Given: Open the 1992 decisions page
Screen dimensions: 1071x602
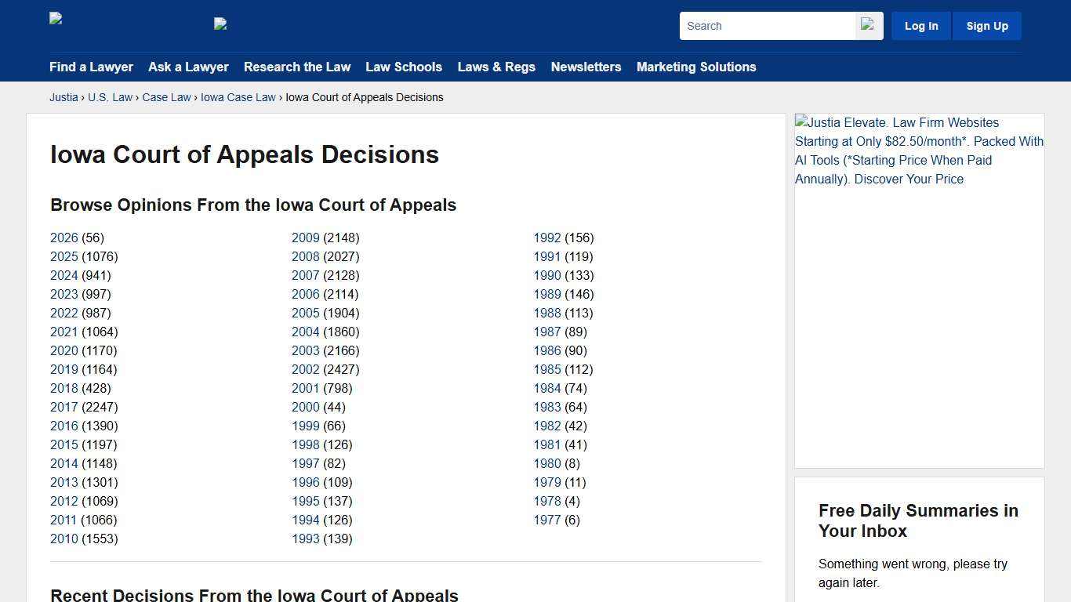Looking at the screenshot, I should pyautogui.click(x=546, y=238).
